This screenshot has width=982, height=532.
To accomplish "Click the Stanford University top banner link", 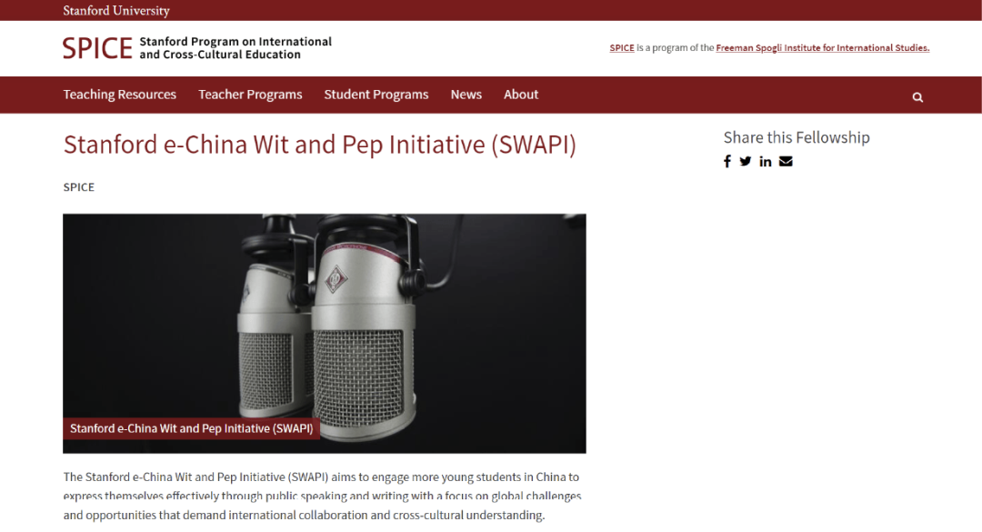I will [x=116, y=11].
